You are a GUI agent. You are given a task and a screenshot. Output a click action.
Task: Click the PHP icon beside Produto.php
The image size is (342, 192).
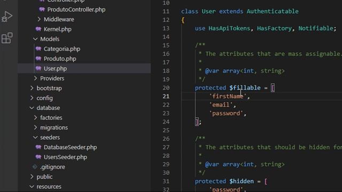pos(38,59)
